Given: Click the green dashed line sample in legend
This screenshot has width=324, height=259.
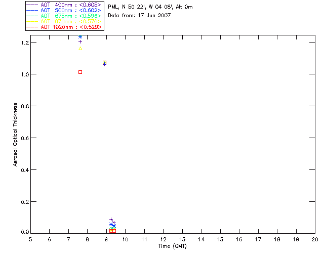Looking at the screenshot, I should [32, 16].
